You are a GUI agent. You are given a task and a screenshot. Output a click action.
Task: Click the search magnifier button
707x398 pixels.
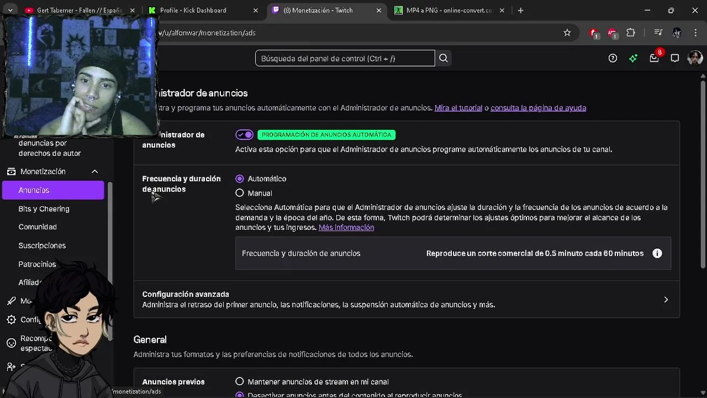(444, 58)
